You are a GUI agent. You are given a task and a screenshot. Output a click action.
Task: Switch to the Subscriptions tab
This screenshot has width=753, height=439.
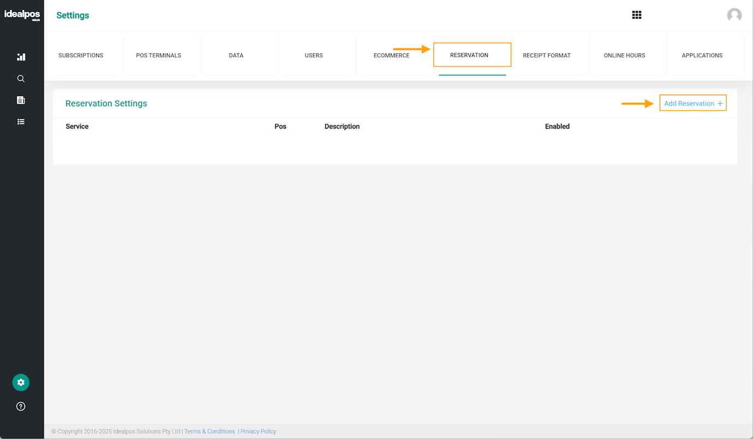tap(81, 56)
